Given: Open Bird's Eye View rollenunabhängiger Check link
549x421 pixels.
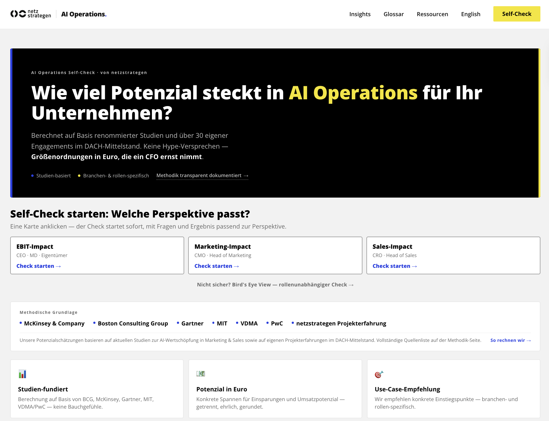Looking at the screenshot, I should tap(275, 285).
